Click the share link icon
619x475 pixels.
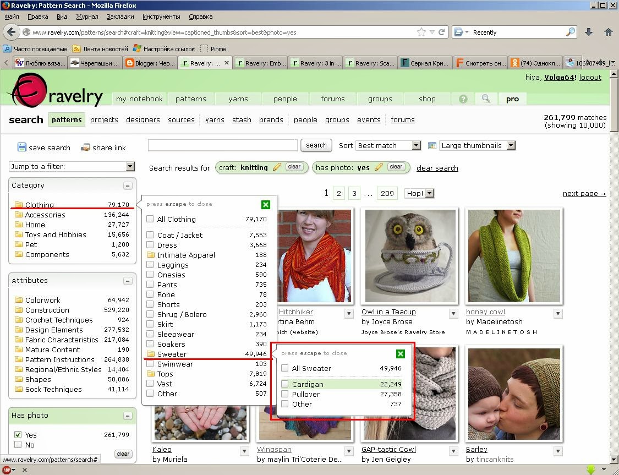(x=85, y=148)
